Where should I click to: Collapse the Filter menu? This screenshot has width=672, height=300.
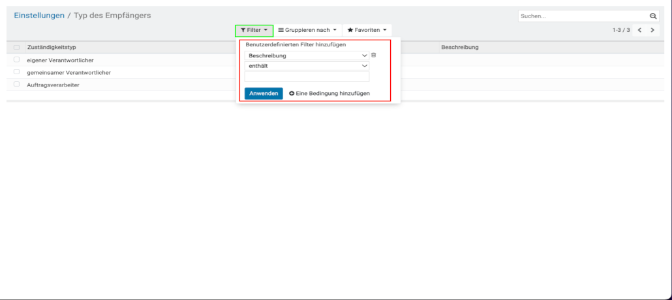254,30
